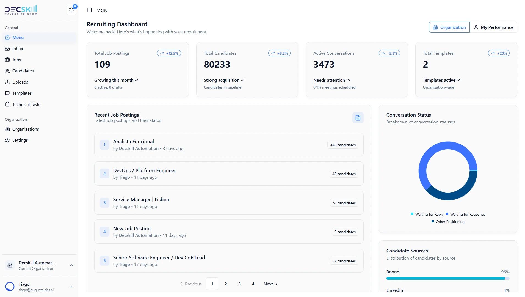Switch to the Organization view
Image resolution: width=525 pixels, height=297 pixels.
pyautogui.click(x=449, y=27)
